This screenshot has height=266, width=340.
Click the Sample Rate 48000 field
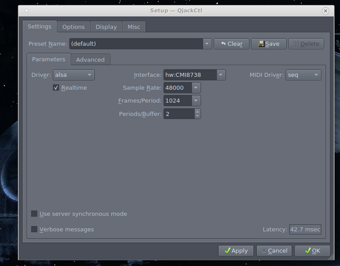pyautogui.click(x=178, y=88)
